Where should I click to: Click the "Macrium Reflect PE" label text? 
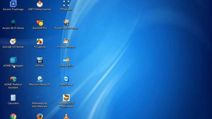(40, 85)
